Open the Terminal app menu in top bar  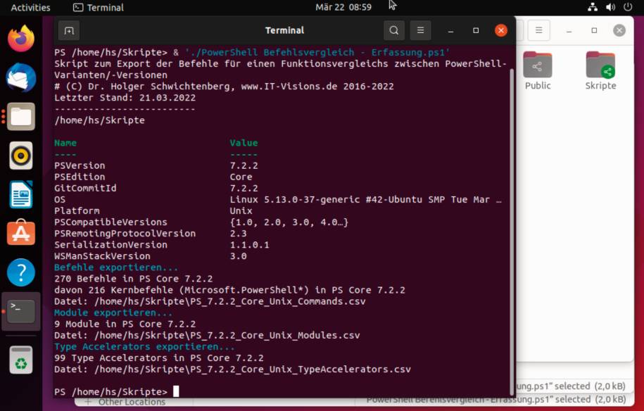point(98,8)
